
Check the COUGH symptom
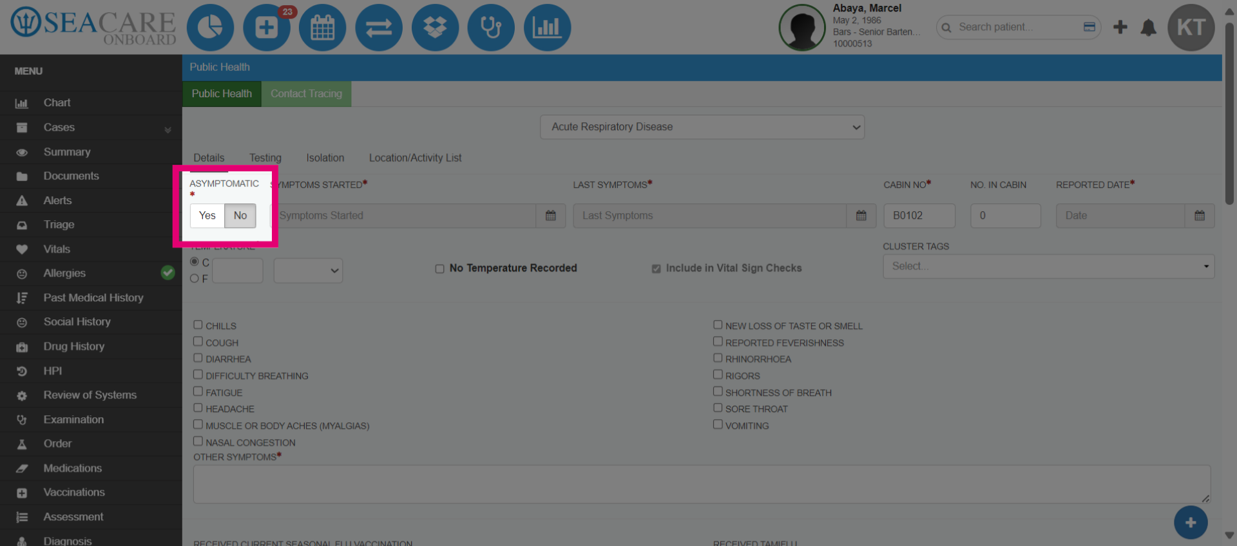coord(198,342)
